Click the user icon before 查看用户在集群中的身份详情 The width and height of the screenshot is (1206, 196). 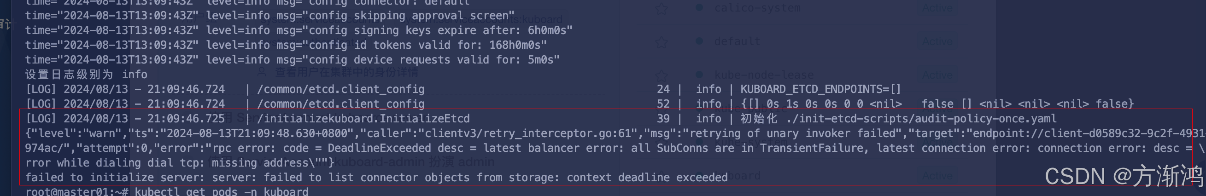click(x=262, y=72)
